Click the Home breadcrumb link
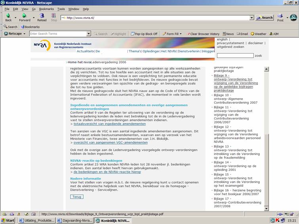The height and width of the screenshot is (224, 299). tap(72, 62)
